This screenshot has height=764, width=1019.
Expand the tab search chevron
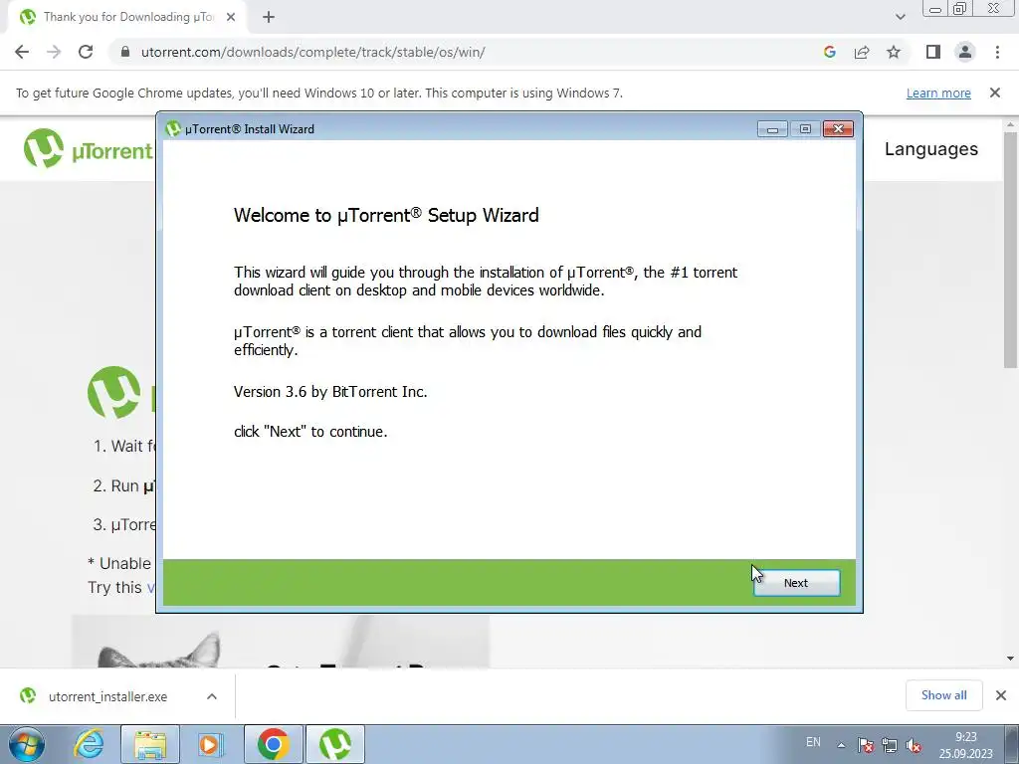click(900, 17)
